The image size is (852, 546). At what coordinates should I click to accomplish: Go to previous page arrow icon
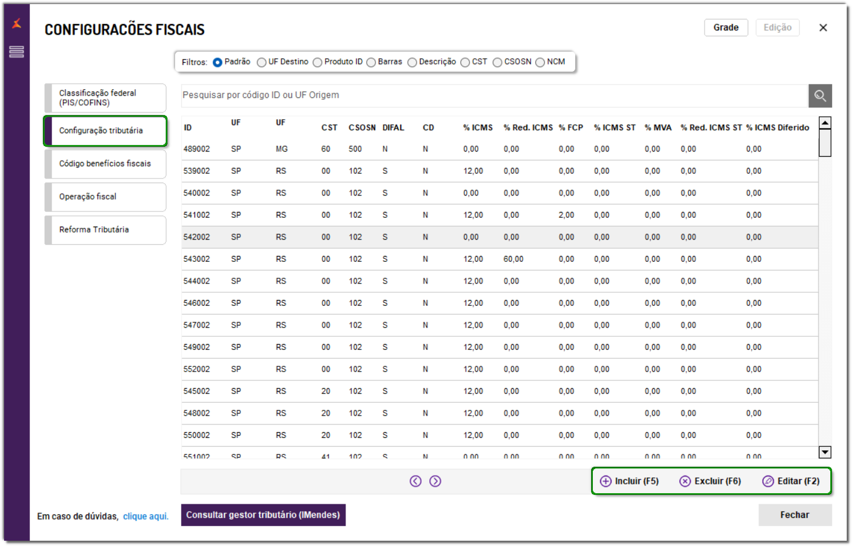415,481
